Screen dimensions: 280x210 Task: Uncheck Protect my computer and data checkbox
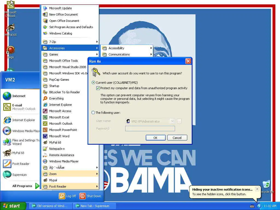click(x=98, y=88)
